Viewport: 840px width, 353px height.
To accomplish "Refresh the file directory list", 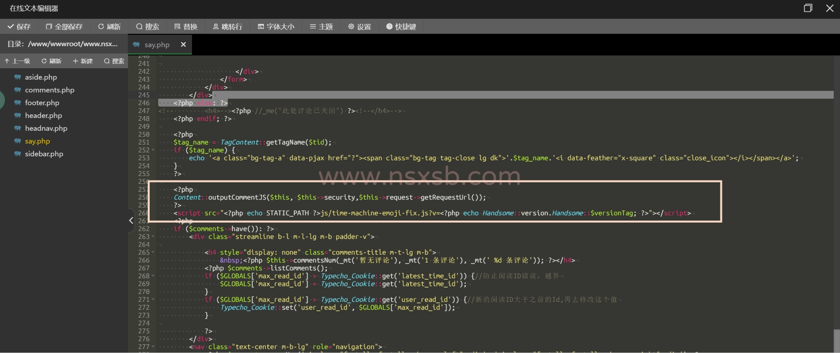I will (51, 61).
